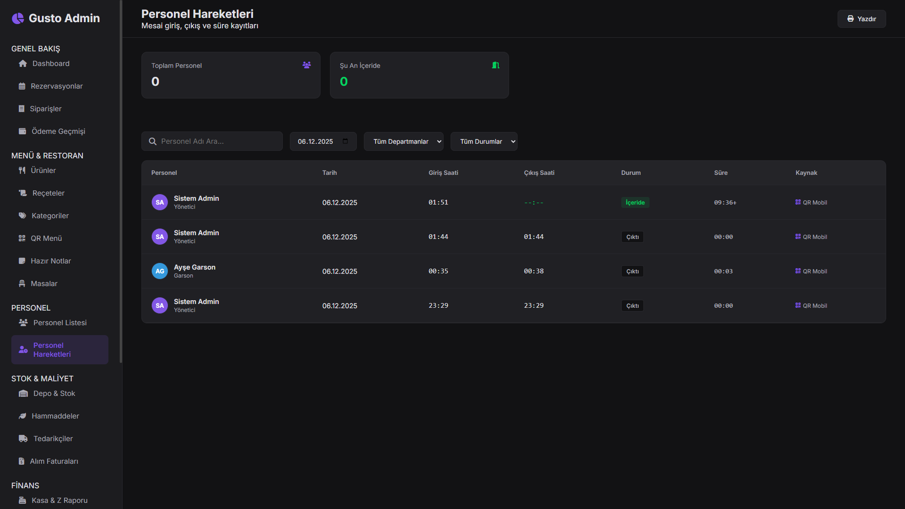Image resolution: width=905 pixels, height=509 pixels.
Task: Click the Alım Faturaları invoice icon
Action: 21,461
